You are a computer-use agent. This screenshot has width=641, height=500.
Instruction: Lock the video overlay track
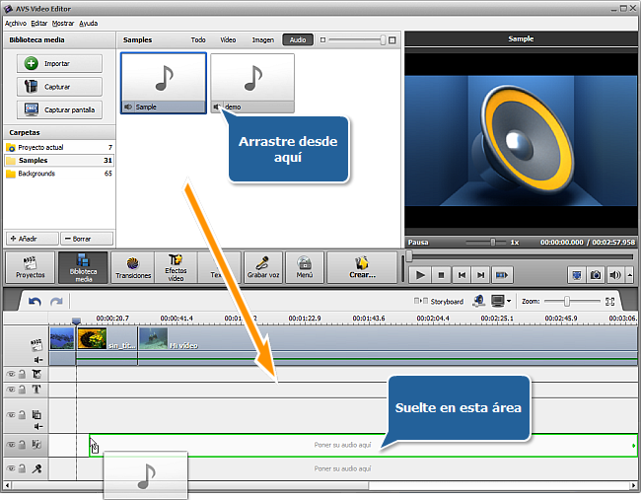coord(22,414)
